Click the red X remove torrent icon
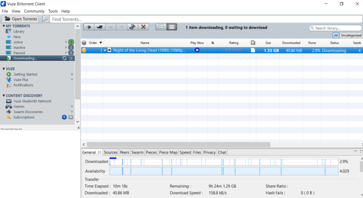The height and width of the screenshot is (198, 363). click(x=143, y=27)
